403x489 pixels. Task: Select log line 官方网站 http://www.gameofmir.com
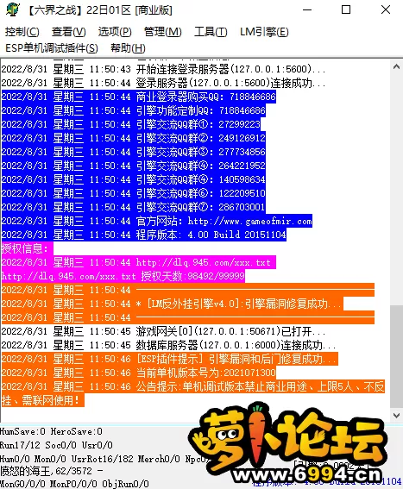pos(157,221)
